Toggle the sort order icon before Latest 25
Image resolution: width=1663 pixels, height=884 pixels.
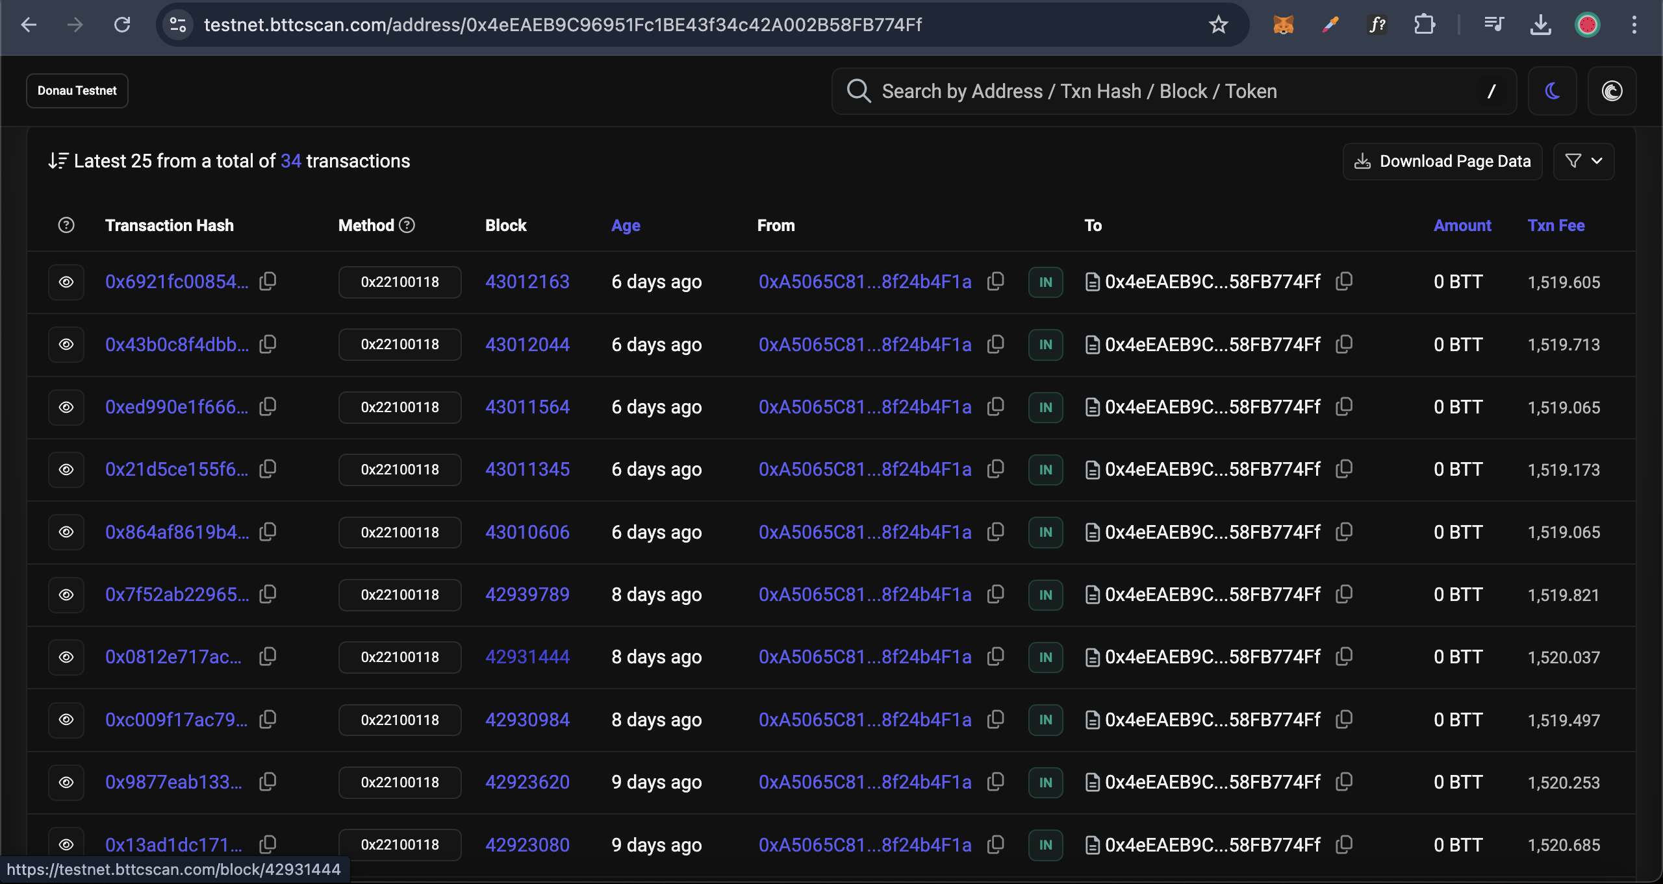[x=58, y=161]
